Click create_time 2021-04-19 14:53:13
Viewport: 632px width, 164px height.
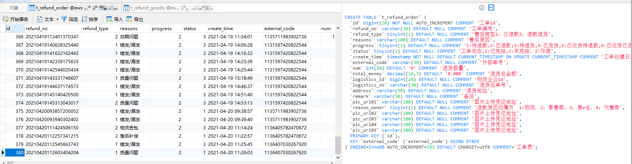[x=235, y=103]
